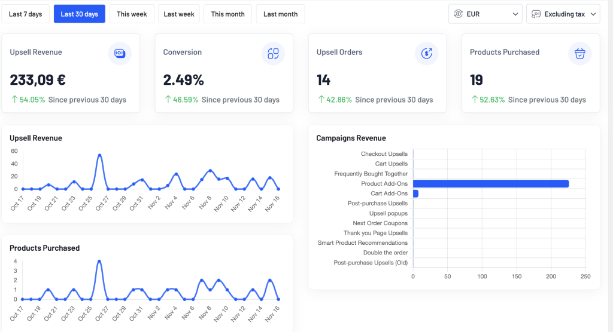Click the currency icon beside EUR
This screenshot has height=332, width=613.
[x=459, y=14]
